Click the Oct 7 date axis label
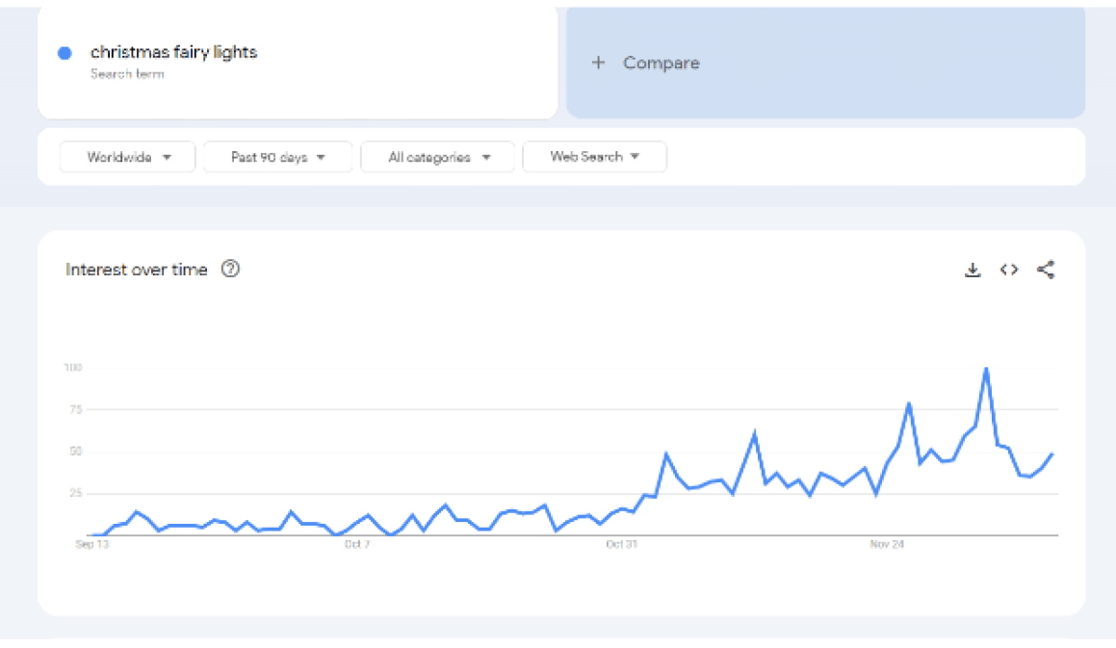Screen dimensions: 1116x648 pos(357,545)
